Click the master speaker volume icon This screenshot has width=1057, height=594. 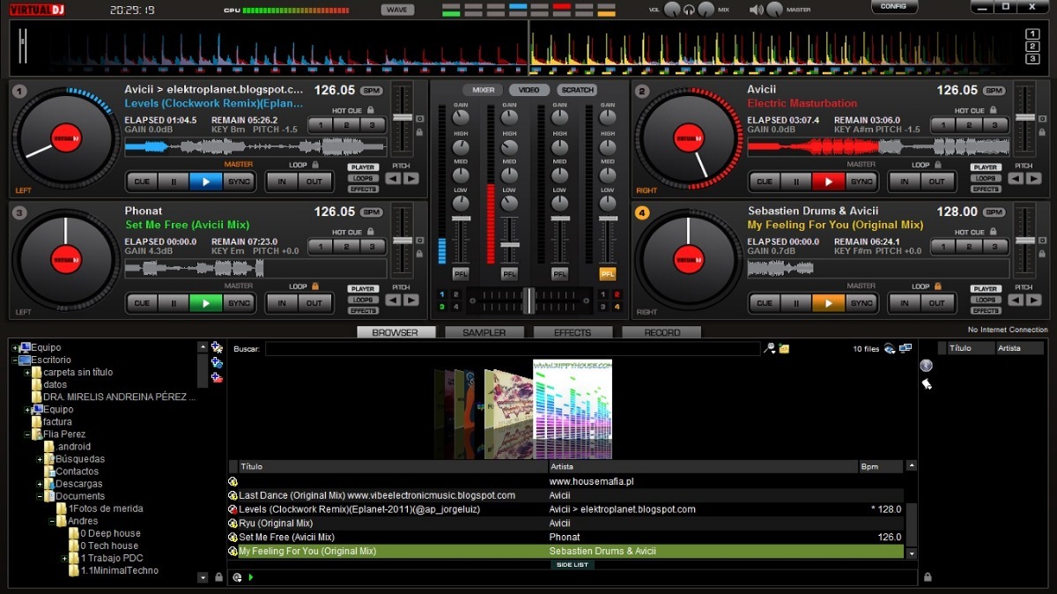pyautogui.click(x=756, y=10)
